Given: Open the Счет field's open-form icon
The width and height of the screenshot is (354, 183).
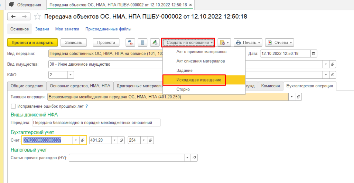Looking at the screenshot, I should click(83, 140).
